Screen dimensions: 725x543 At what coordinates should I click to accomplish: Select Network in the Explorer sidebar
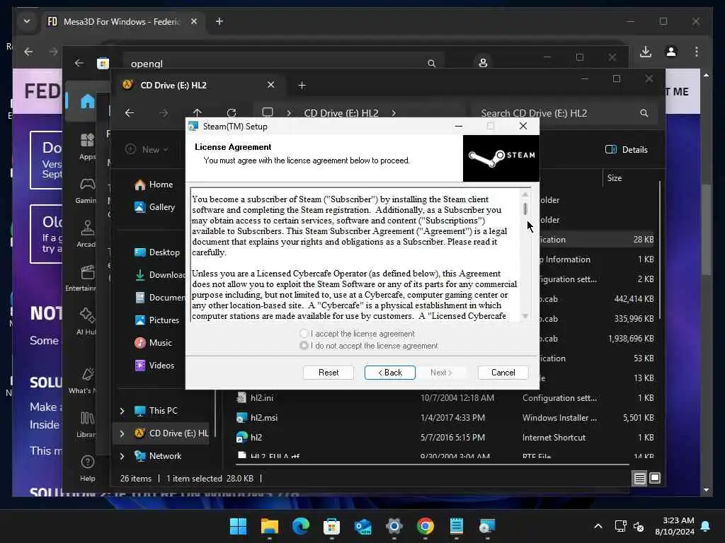(x=158, y=456)
